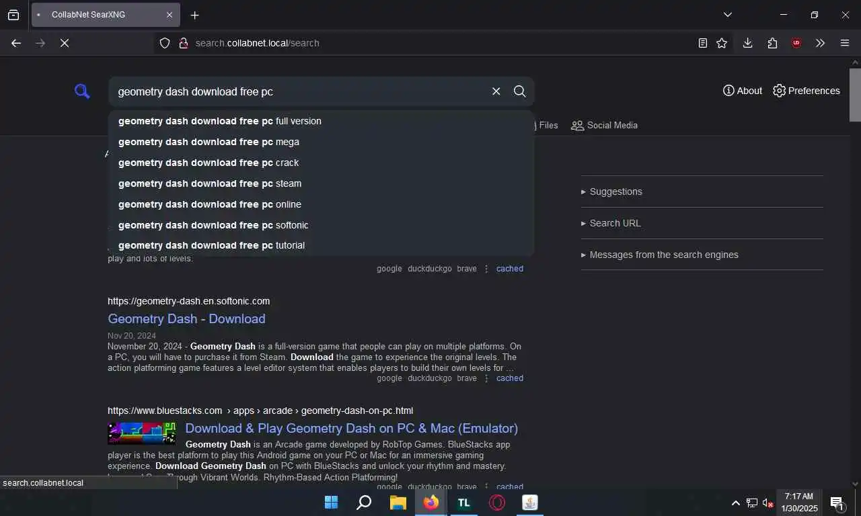Open BlueStacks 'Download & Play Geometry Dash' result
Screen dimensions: 861x516
(x=351, y=428)
